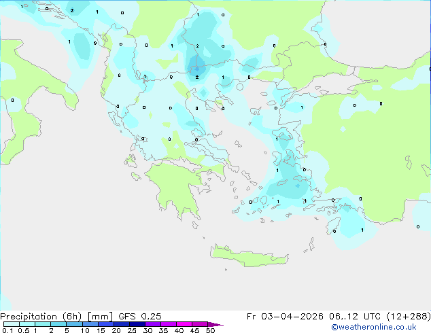Select the 1–2 mm legend color swatch
The height and width of the screenshot is (333, 431).
coord(43,324)
